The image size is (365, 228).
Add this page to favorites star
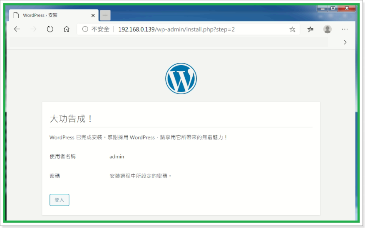coord(292,29)
